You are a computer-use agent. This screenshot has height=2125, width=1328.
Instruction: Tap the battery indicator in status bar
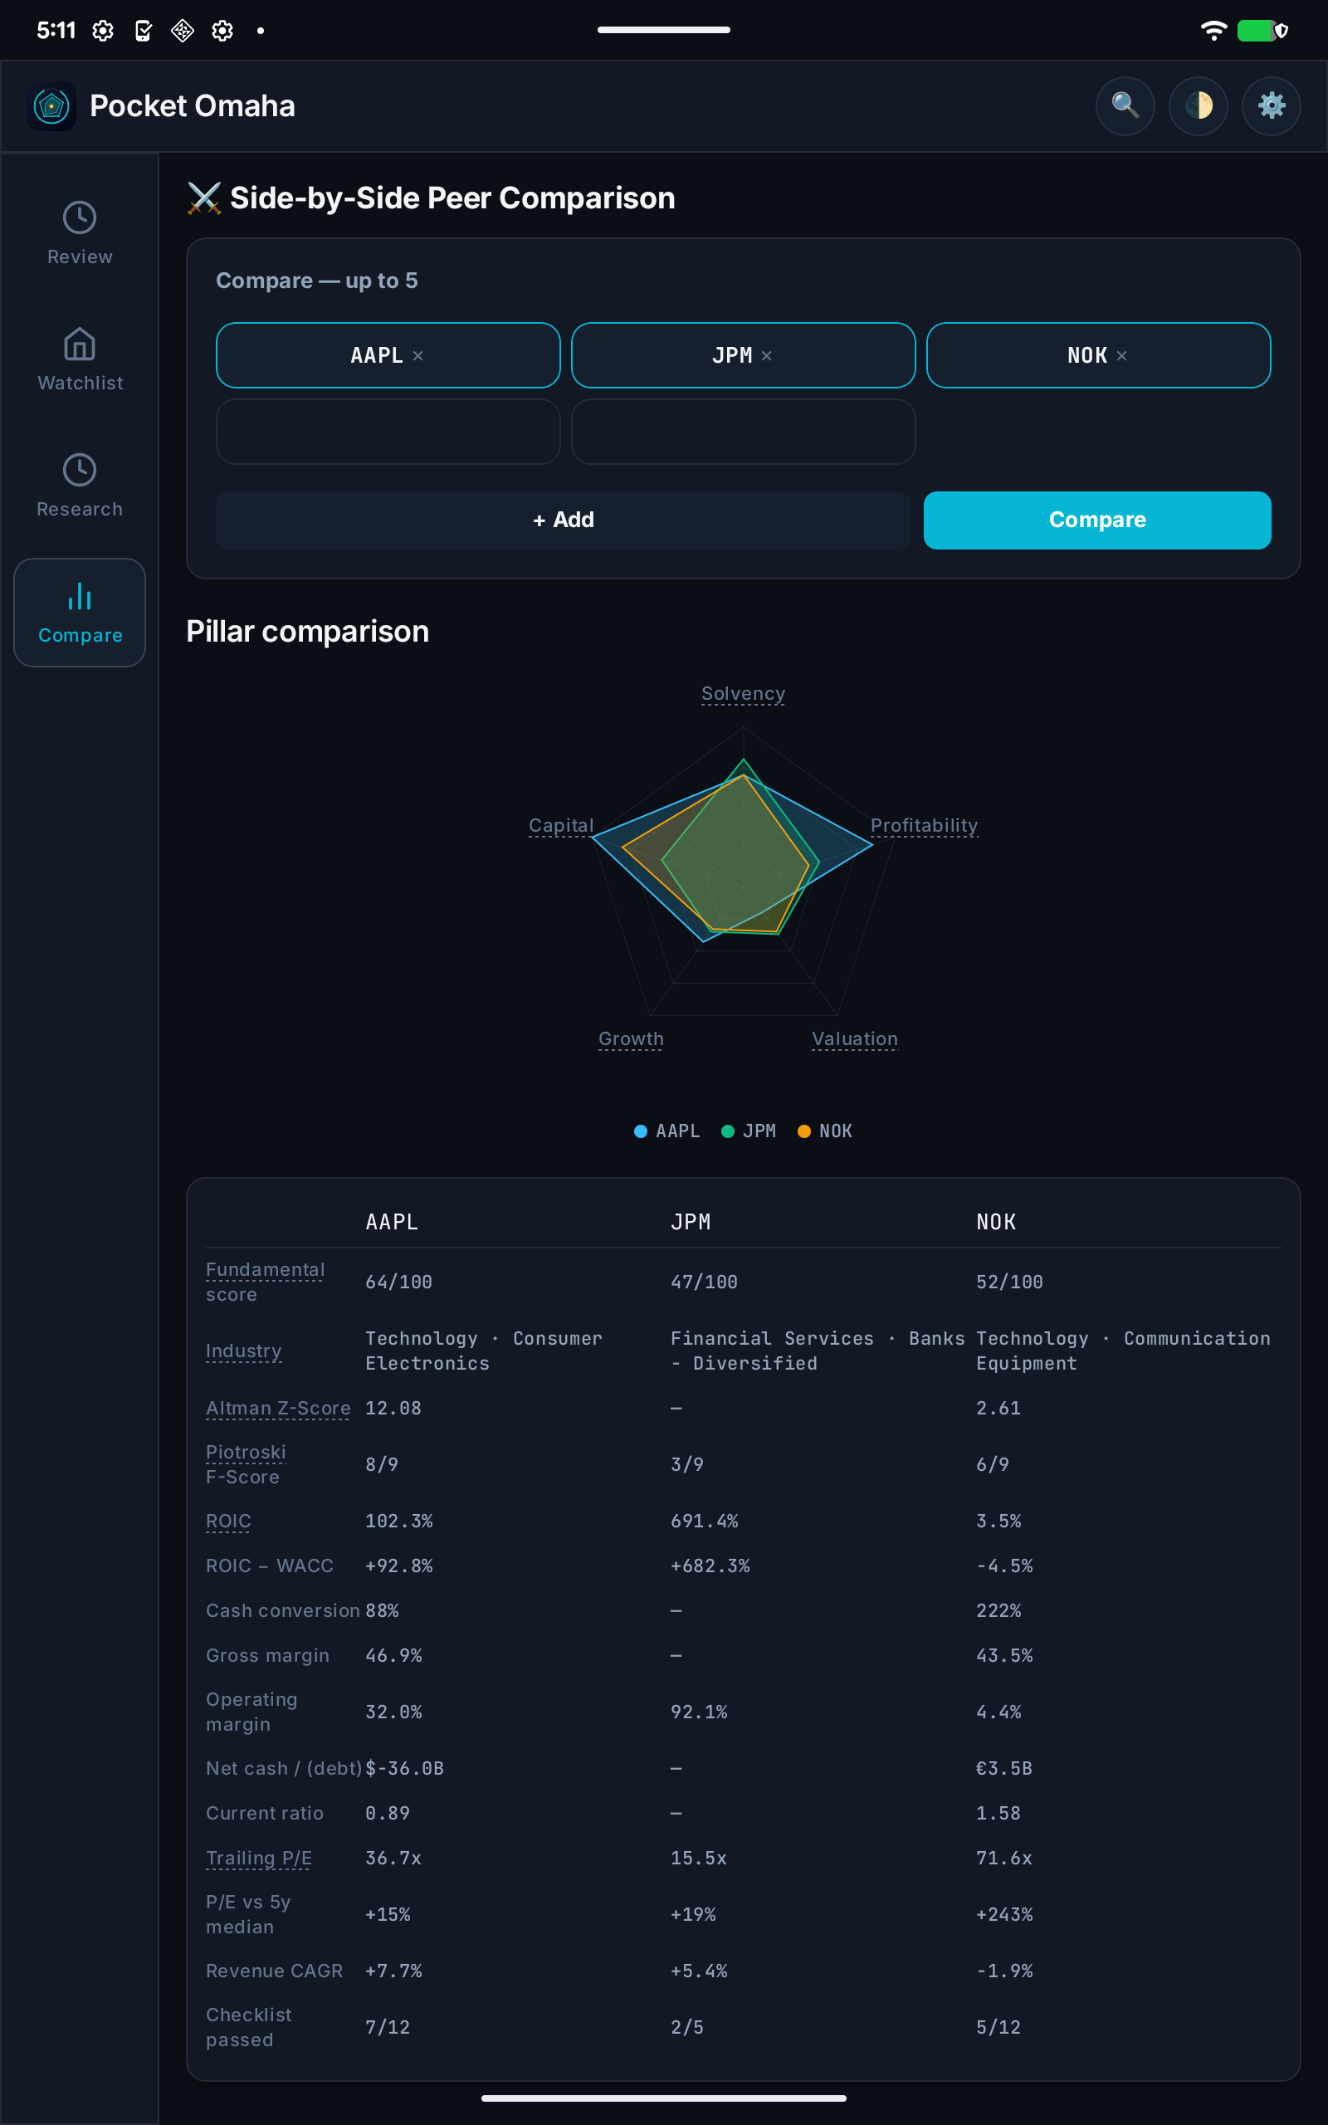click(1256, 31)
